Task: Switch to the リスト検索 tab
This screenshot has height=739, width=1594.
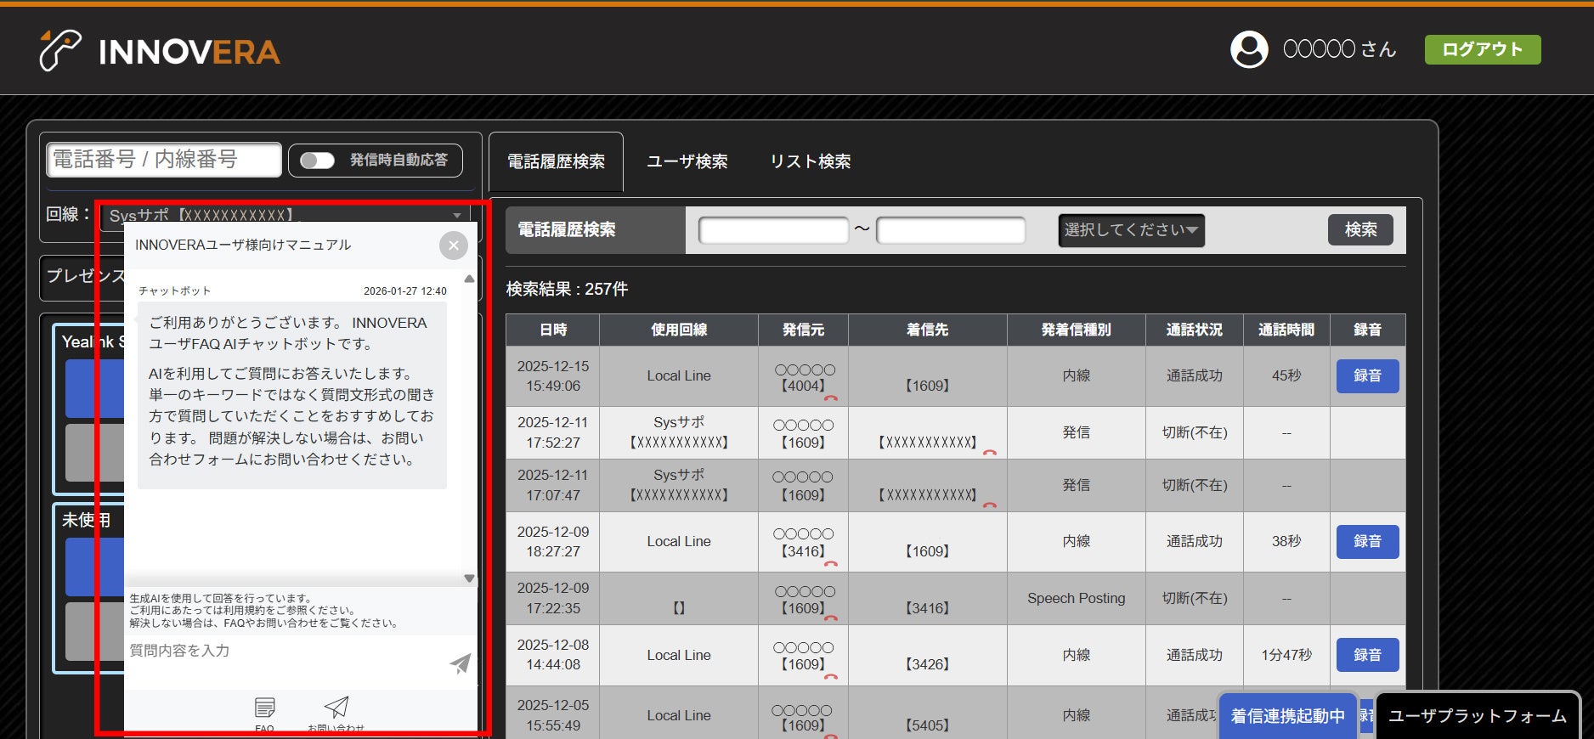Action: pyautogui.click(x=810, y=161)
